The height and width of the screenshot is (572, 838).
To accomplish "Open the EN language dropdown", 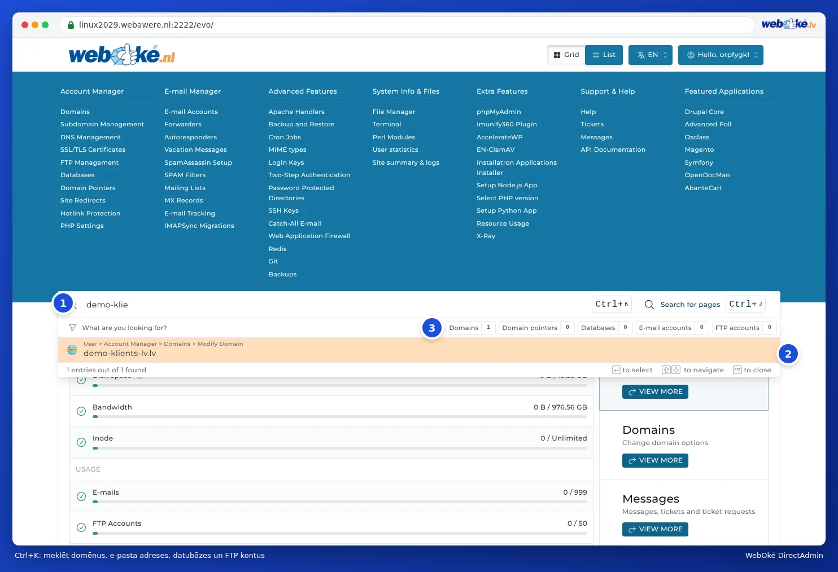I will [x=651, y=55].
